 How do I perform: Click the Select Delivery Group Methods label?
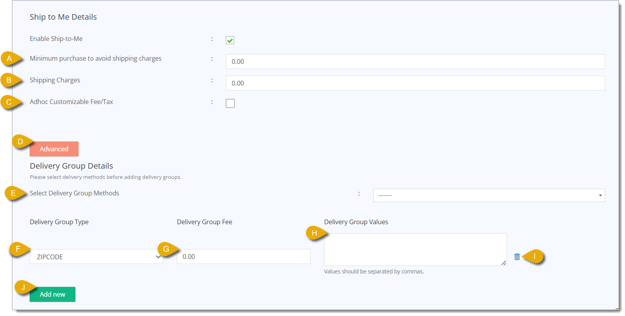click(74, 193)
